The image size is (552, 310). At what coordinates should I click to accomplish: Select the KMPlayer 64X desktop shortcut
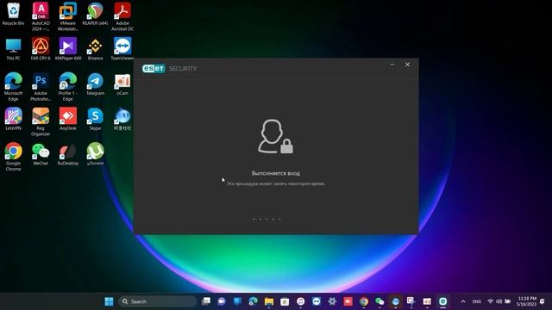[x=68, y=49]
